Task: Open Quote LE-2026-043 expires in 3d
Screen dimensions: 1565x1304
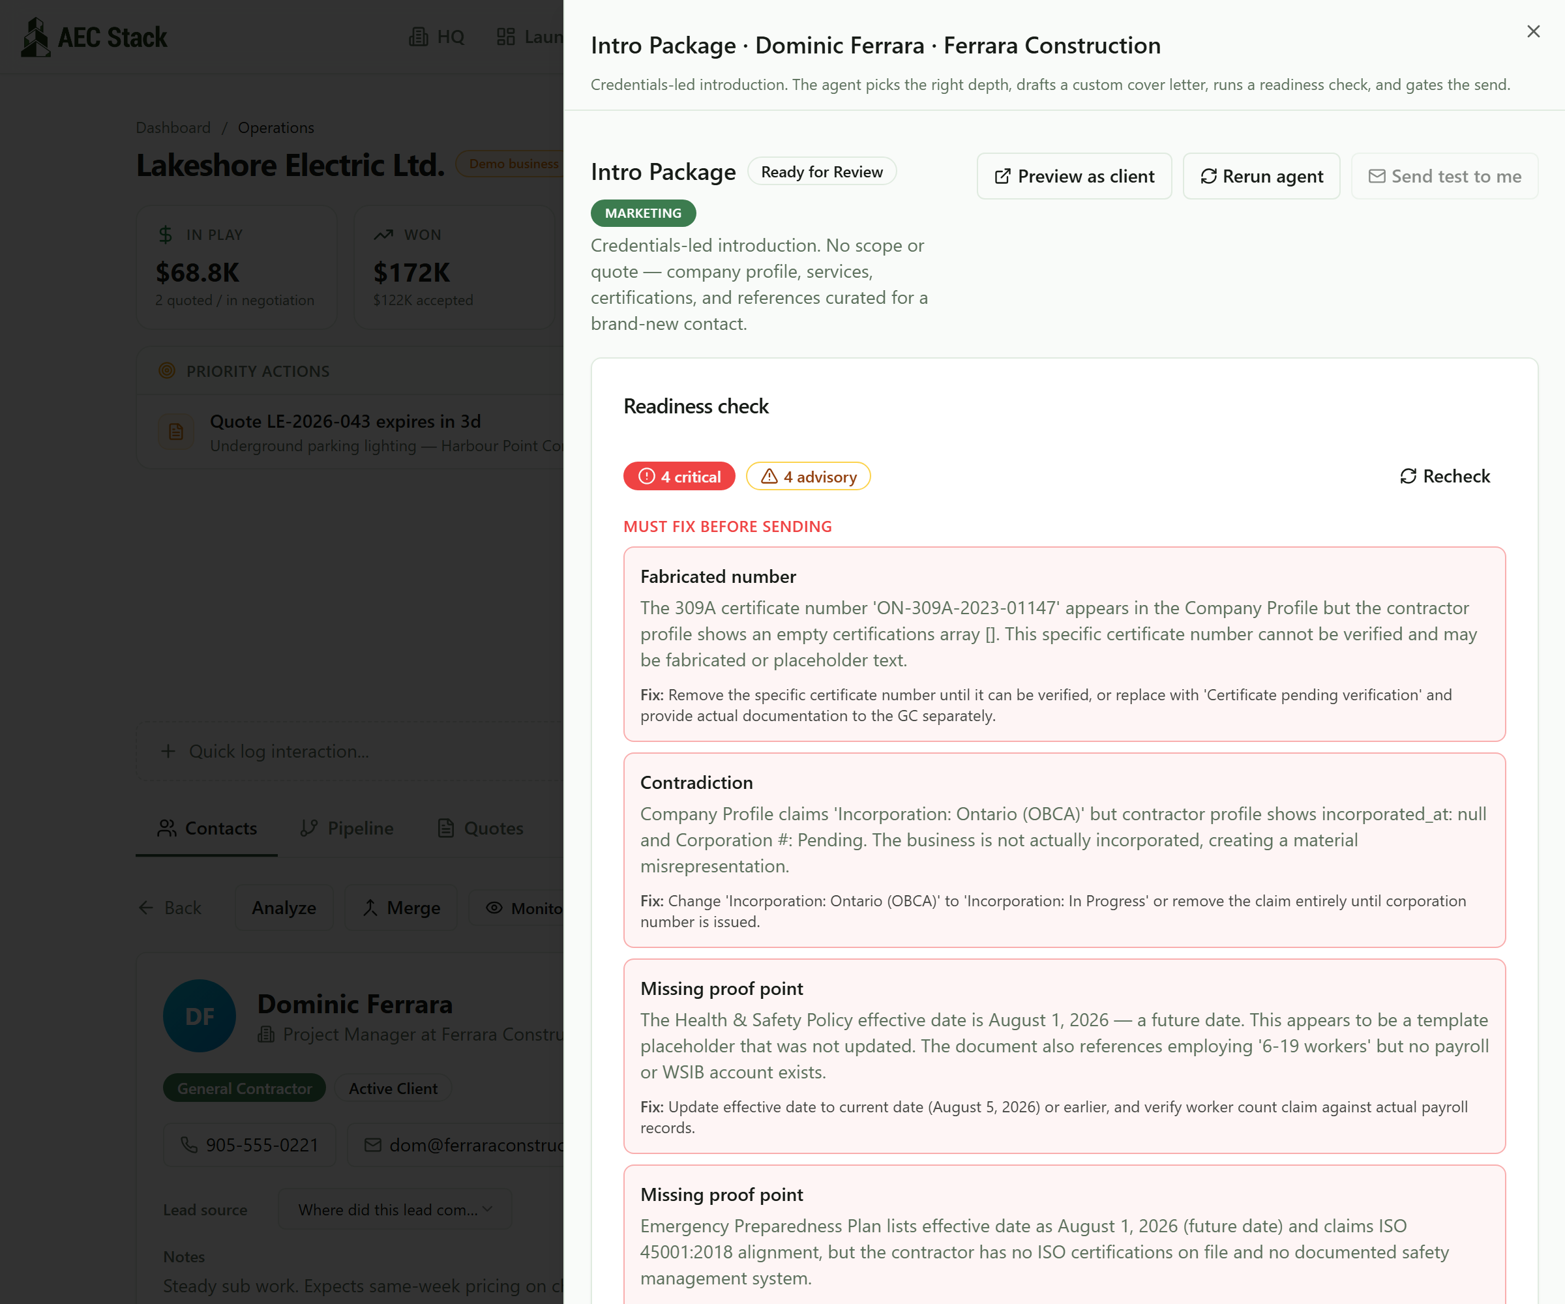Action: 345,421
